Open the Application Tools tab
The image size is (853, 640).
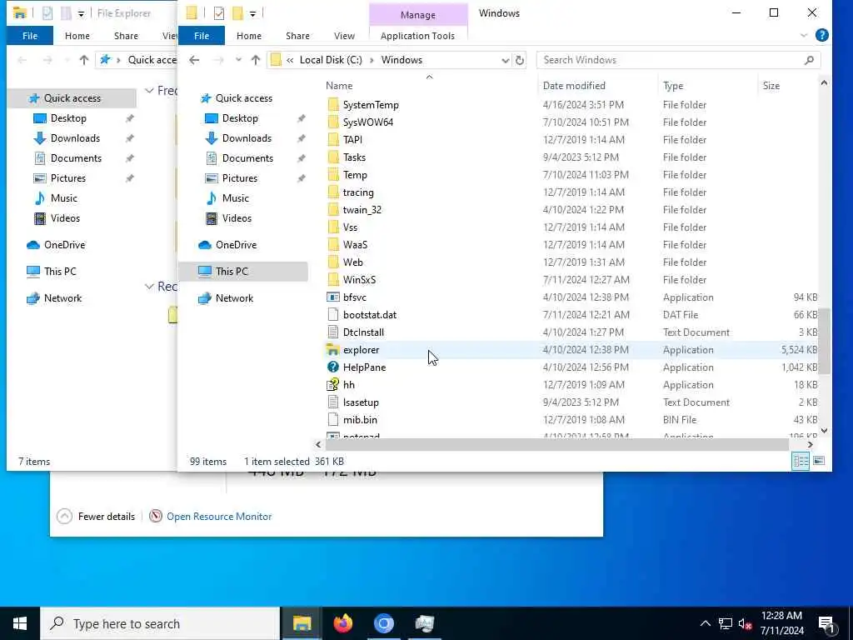(x=417, y=35)
